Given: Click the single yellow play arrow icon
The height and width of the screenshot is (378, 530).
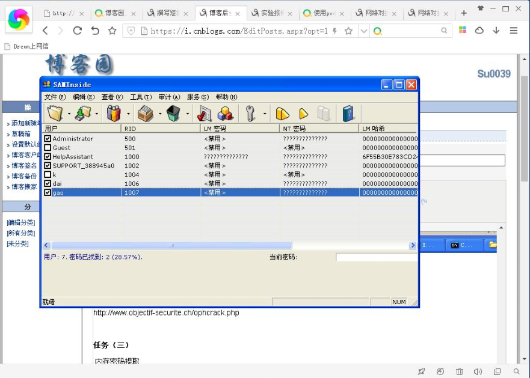Looking at the screenshot, I should pos(304,114).
